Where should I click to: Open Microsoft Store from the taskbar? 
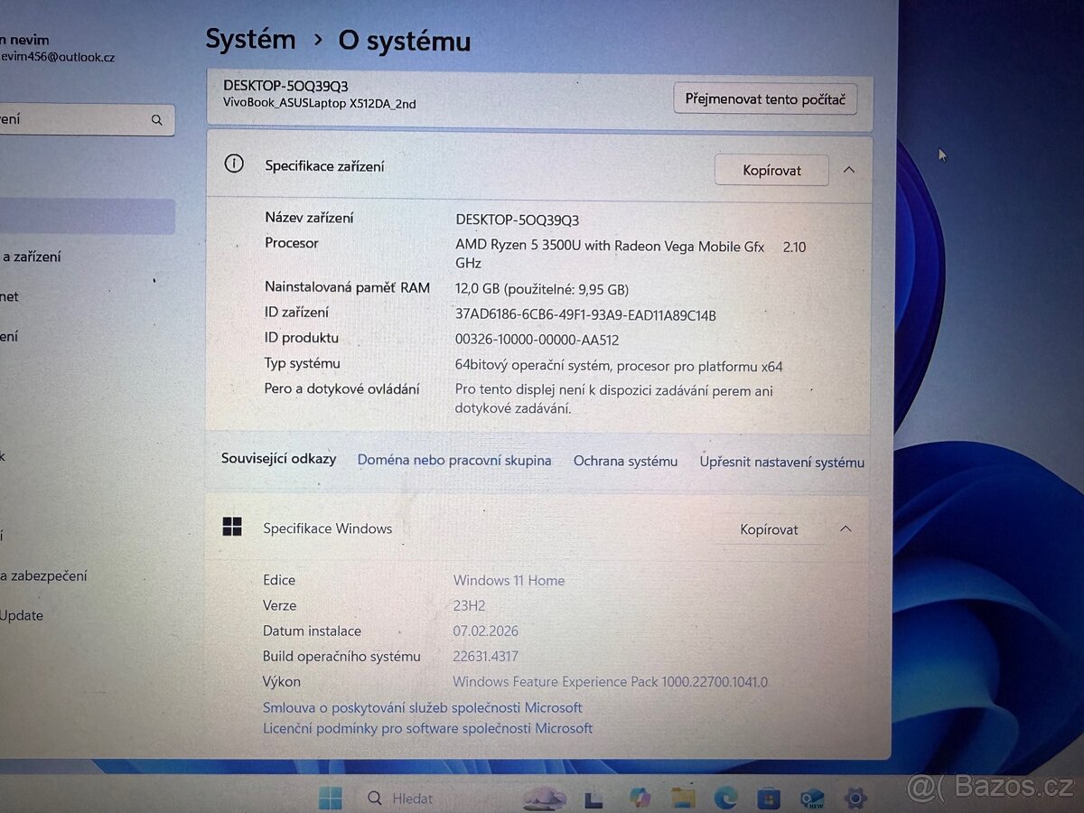click(766, 799)
